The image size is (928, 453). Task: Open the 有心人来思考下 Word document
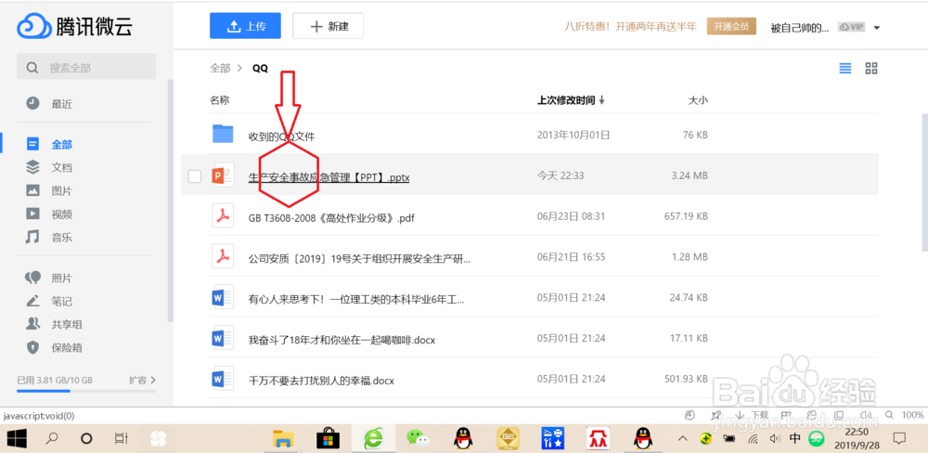pyautogui.click(x=356, y=299)
